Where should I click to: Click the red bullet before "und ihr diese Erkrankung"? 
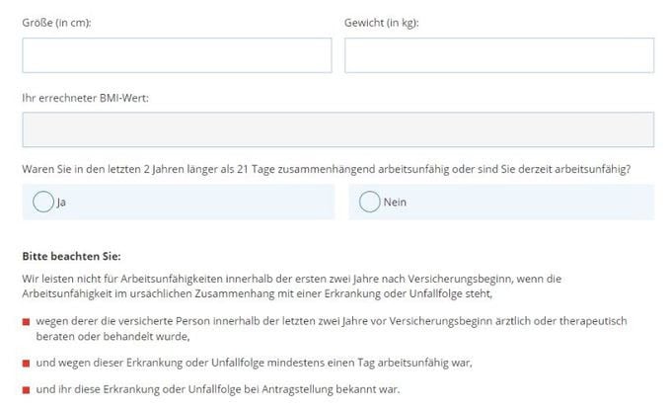pos(27,390)
